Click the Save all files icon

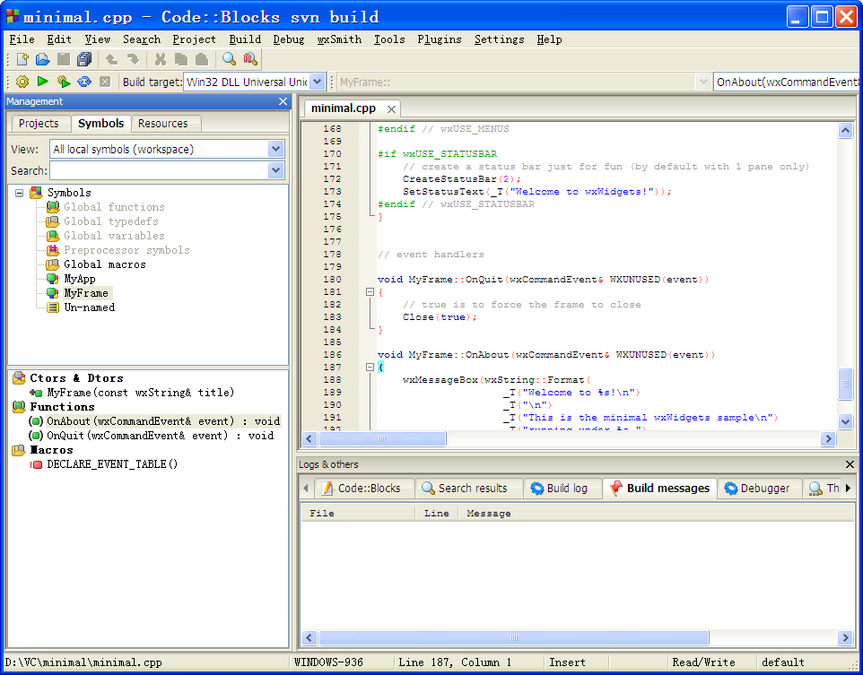pyautogui.click(x=84, y=59)
